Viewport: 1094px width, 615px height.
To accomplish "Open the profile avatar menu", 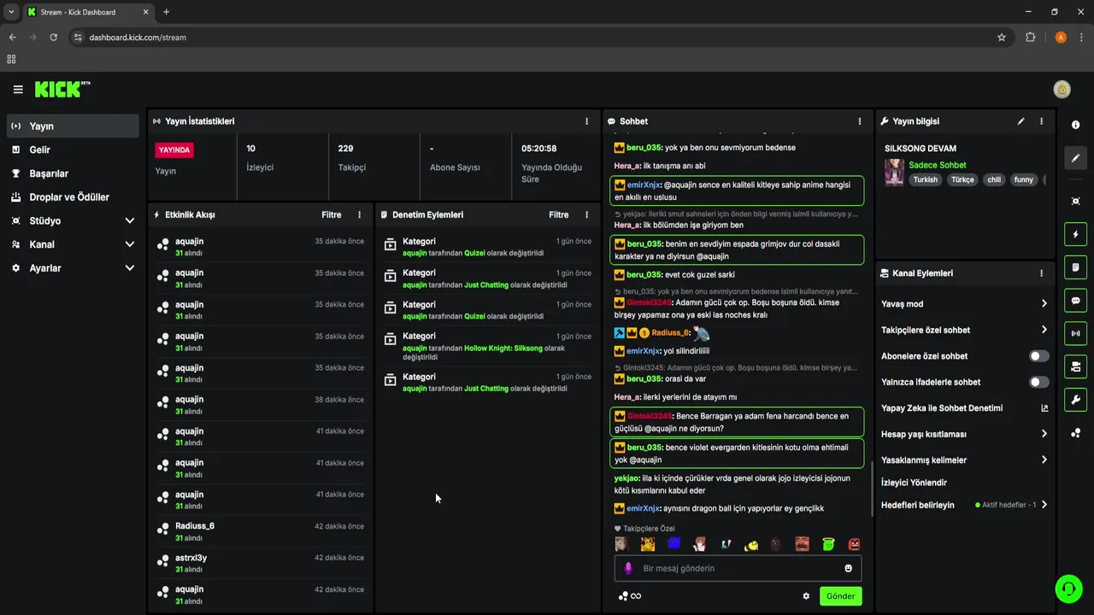I will point(1062,90).
